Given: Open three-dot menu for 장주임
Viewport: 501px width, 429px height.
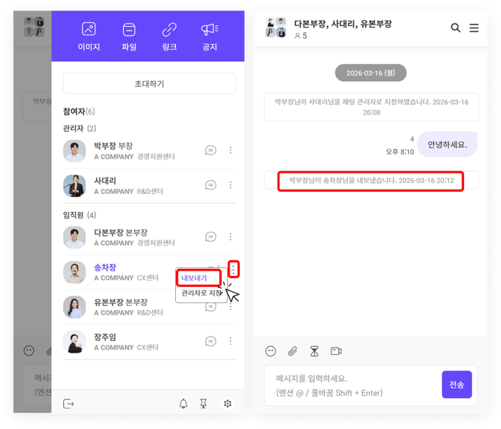Looking at the screenshot, I should point(230,341).
